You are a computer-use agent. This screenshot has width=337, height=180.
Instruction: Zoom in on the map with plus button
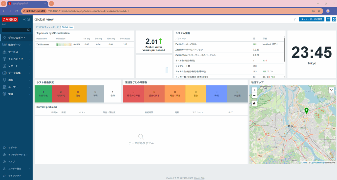[254, 90]
